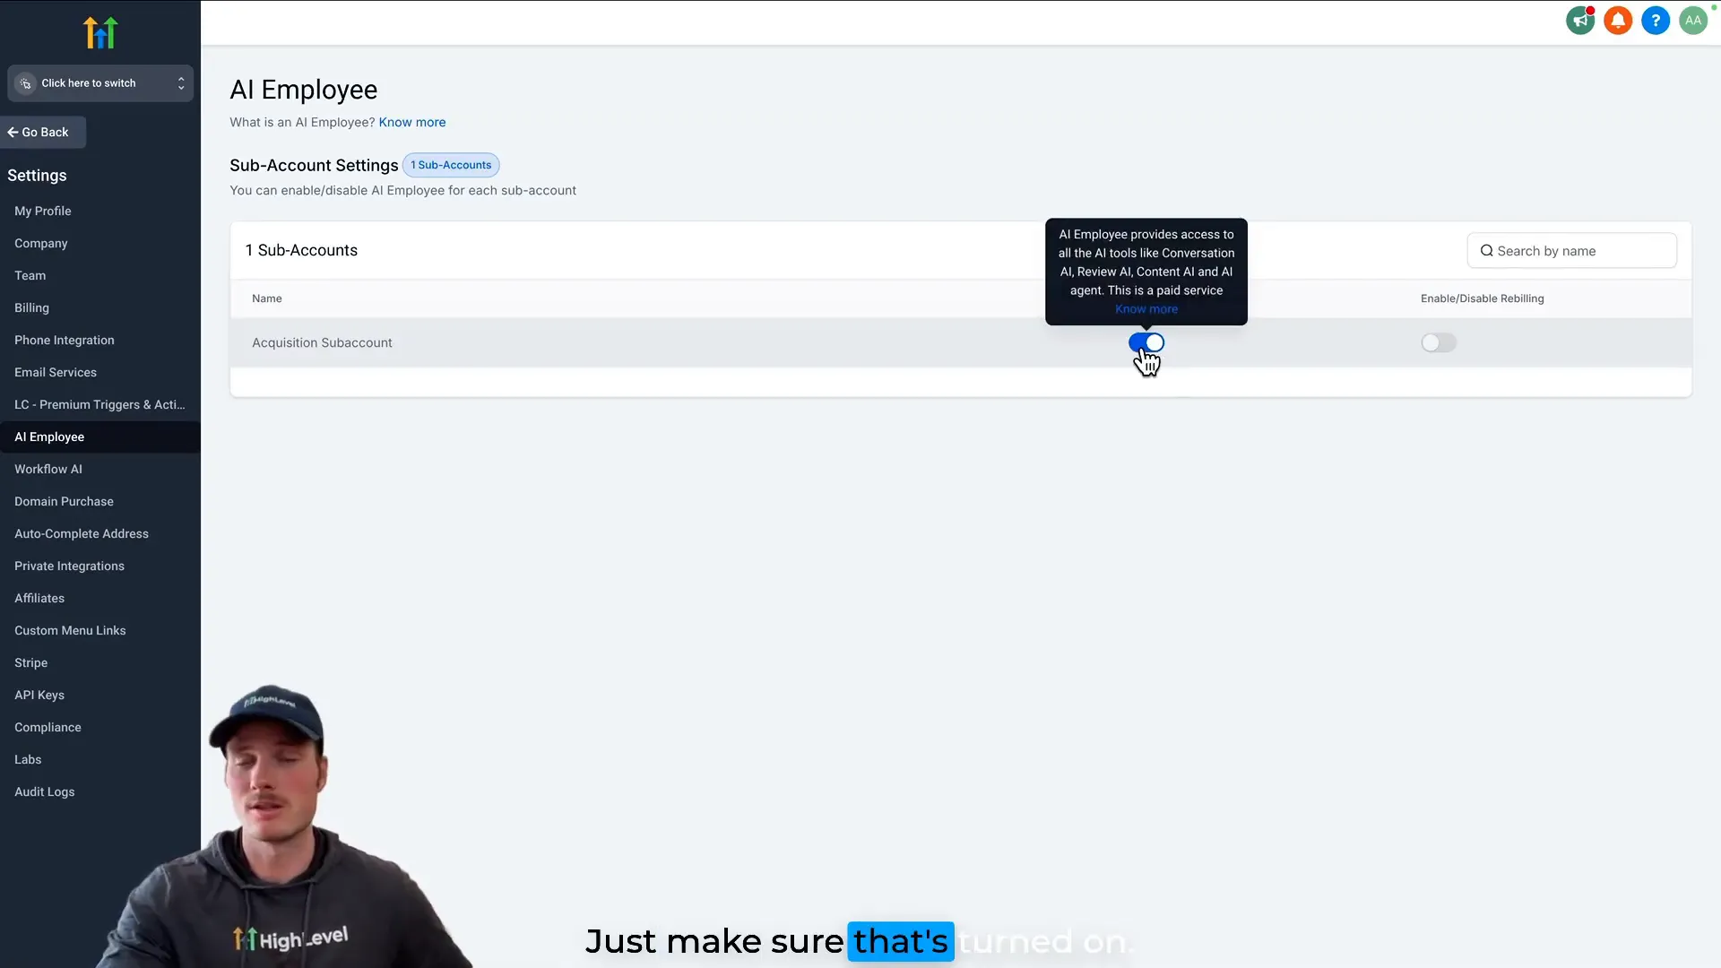Click the Go Back button
The image size is (1721, 968).
[42, 132]
